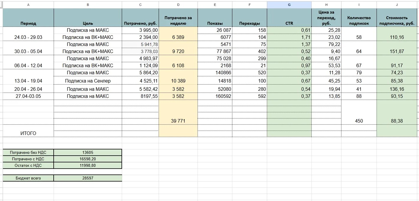Click value '16598,20'
This screenshot has height=201, width=419.
click(x=88, y=159)
